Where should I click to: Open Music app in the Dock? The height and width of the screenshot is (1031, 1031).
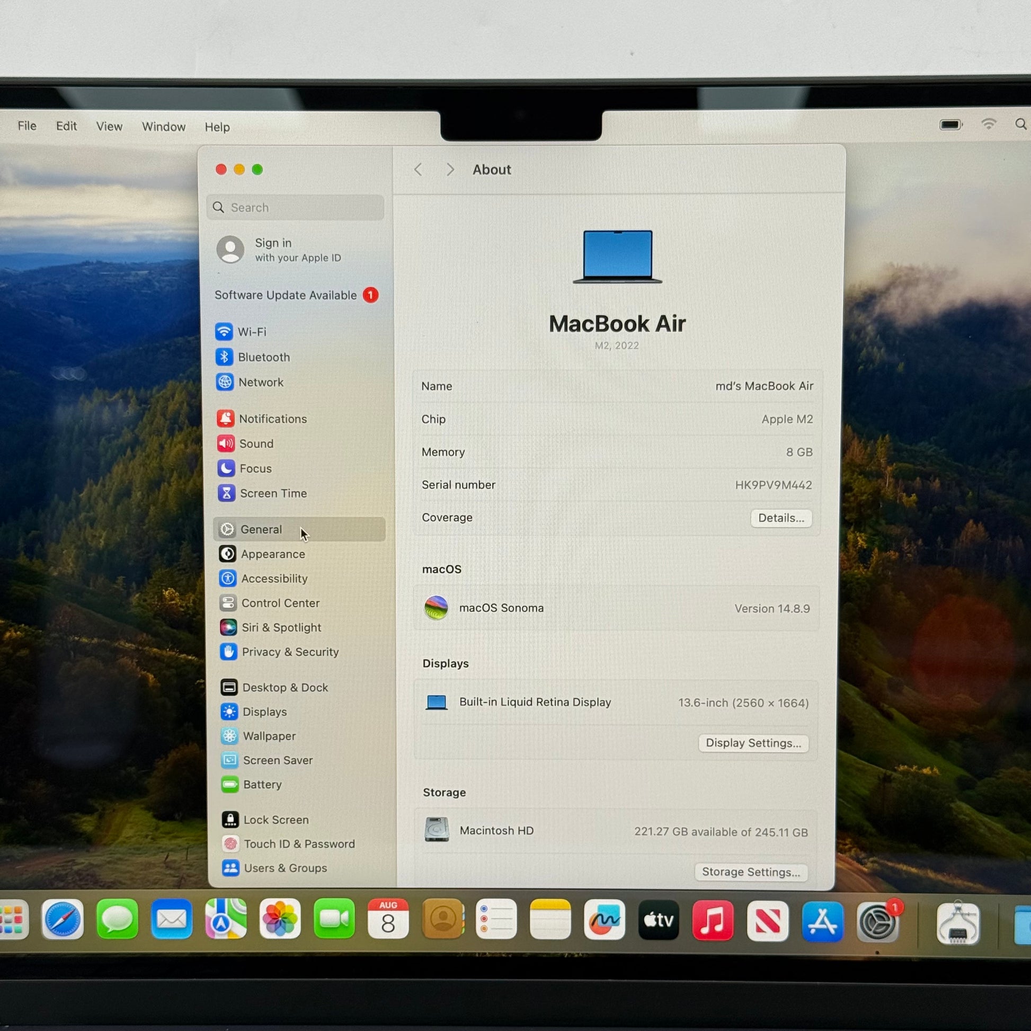[x=713, y=921]
